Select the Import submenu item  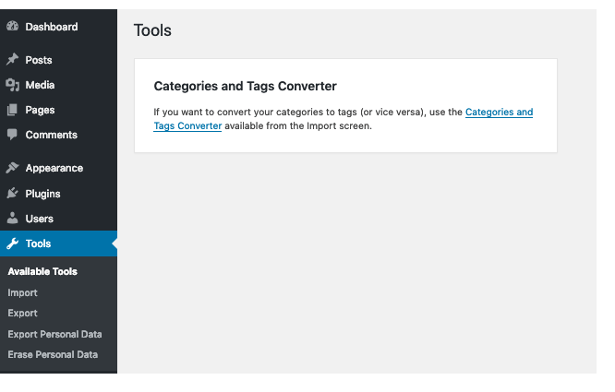(x=22, y=292)
